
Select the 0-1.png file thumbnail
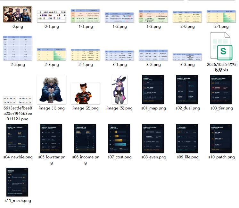click(x=52, y=16)
